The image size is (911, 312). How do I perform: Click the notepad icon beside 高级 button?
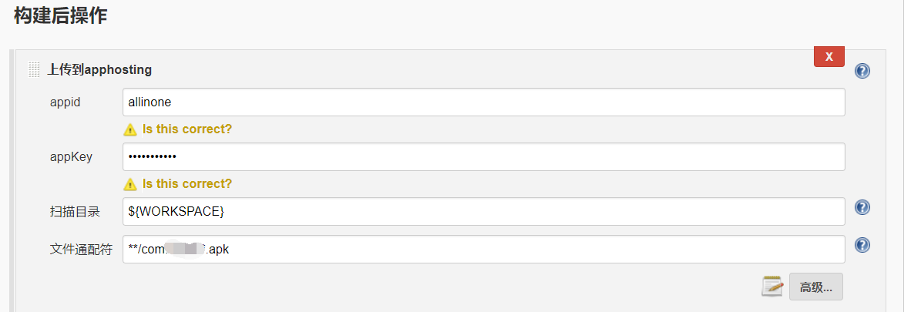772,287
